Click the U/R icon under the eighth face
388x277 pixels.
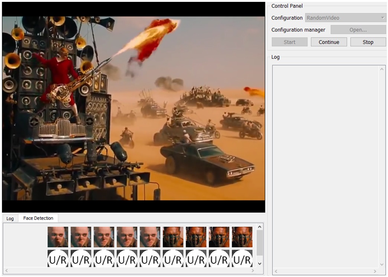click(219, 258)
